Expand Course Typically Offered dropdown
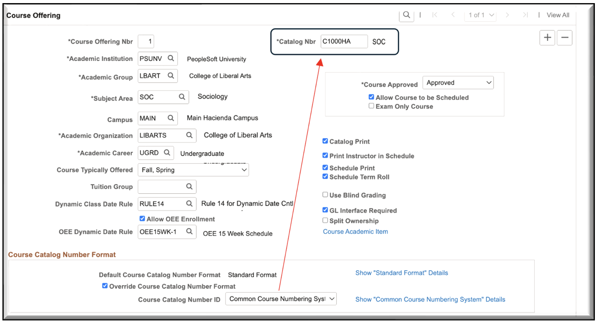Viewport: 598px width, 325px height. pyautogui.click(x=193, y=170)
